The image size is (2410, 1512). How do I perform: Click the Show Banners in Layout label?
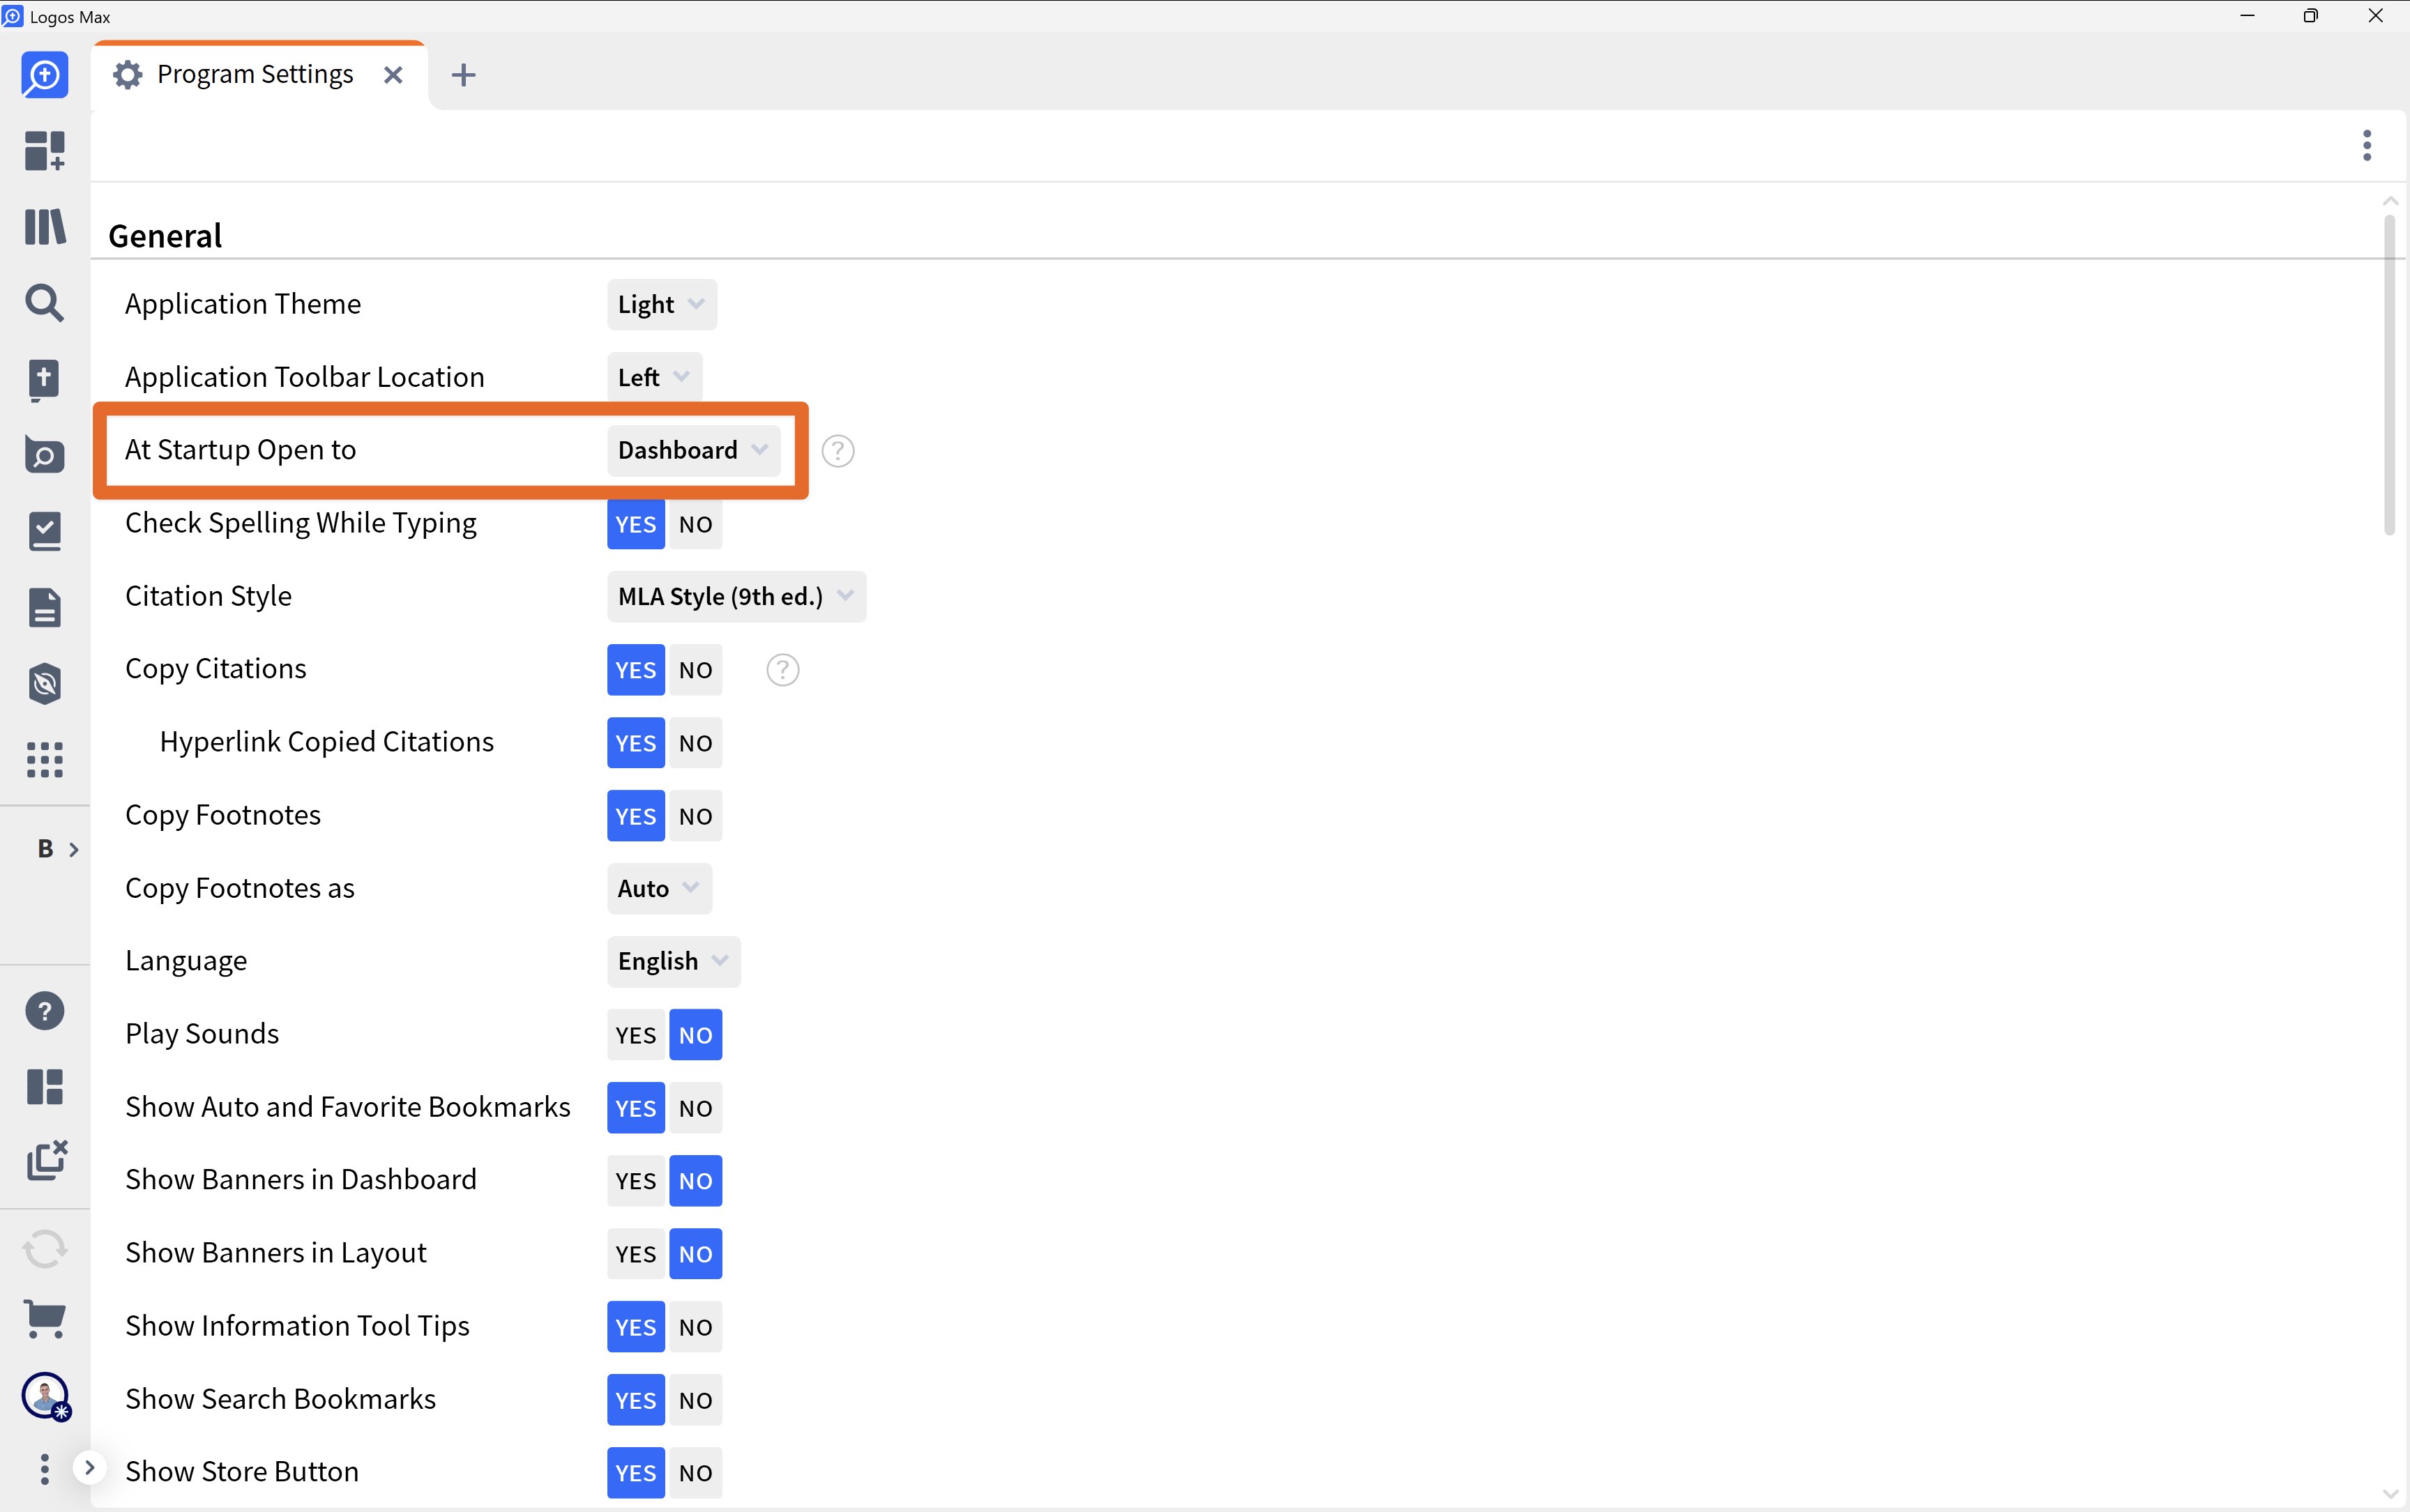(x=276, y=1253)
